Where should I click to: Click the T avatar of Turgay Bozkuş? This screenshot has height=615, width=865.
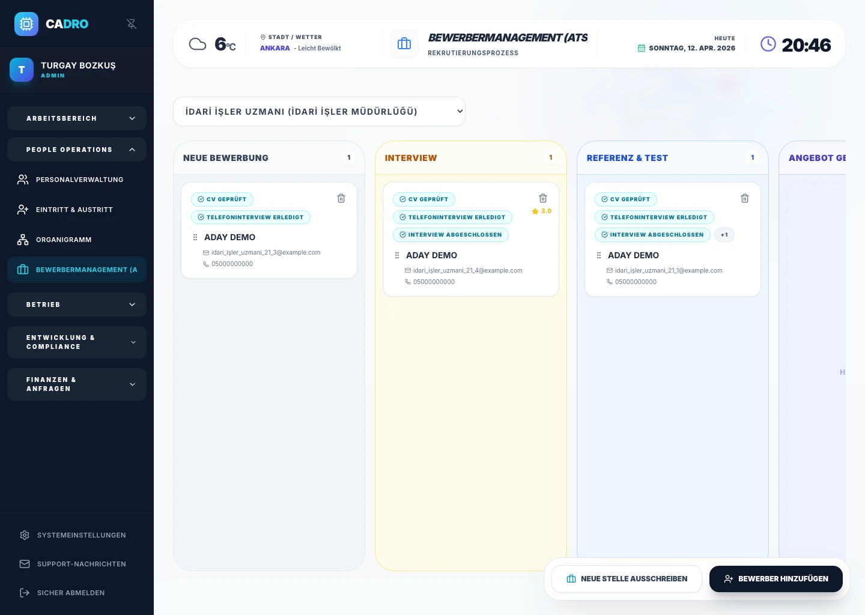(x=22, y=70)
